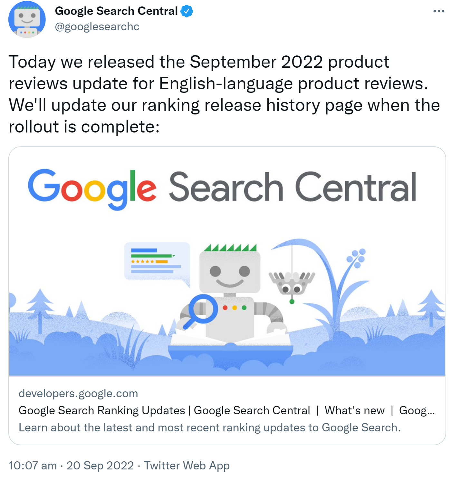Image resolution: width=451 pixels, height=482 pixels.
Task: Click the green traffic-light dot on the robot
Action: (244, 308)
